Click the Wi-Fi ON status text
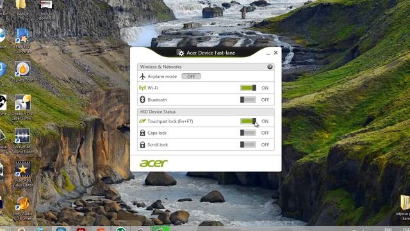This screenshot has width=410, height=231. 265,88
